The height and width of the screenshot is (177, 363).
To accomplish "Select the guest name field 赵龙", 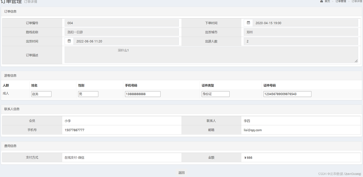I will coord(41,94).
